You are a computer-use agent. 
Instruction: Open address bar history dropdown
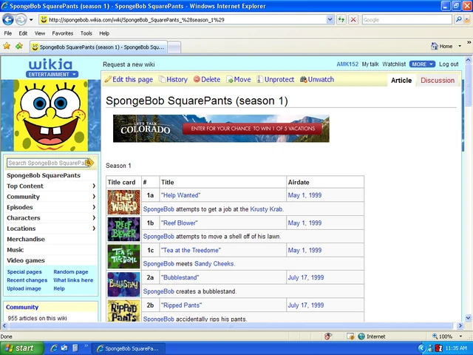click(330, 20)
